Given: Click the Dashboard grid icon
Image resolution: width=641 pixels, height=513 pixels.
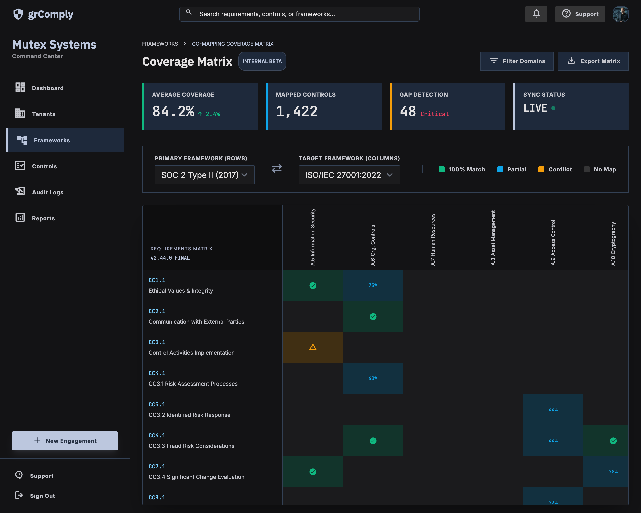Looking at the screenshot, I should pos(20,87).
